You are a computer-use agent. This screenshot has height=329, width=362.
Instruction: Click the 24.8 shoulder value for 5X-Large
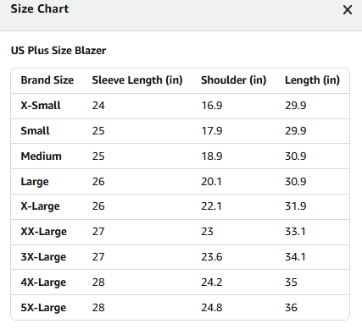pyautogui.click(x=212, y=308)
